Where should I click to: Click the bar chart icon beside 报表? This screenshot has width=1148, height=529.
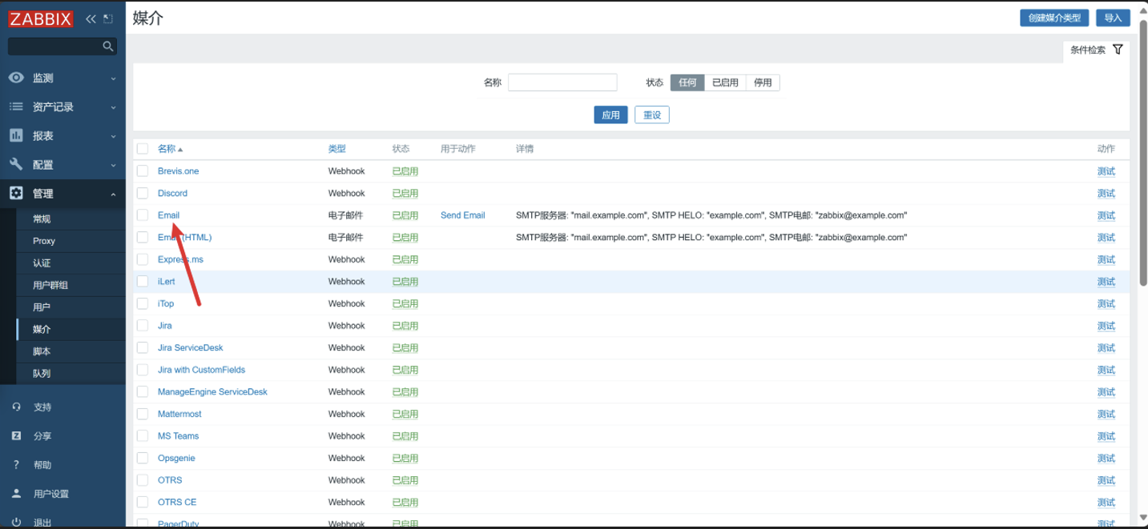[x=16, y=135]
